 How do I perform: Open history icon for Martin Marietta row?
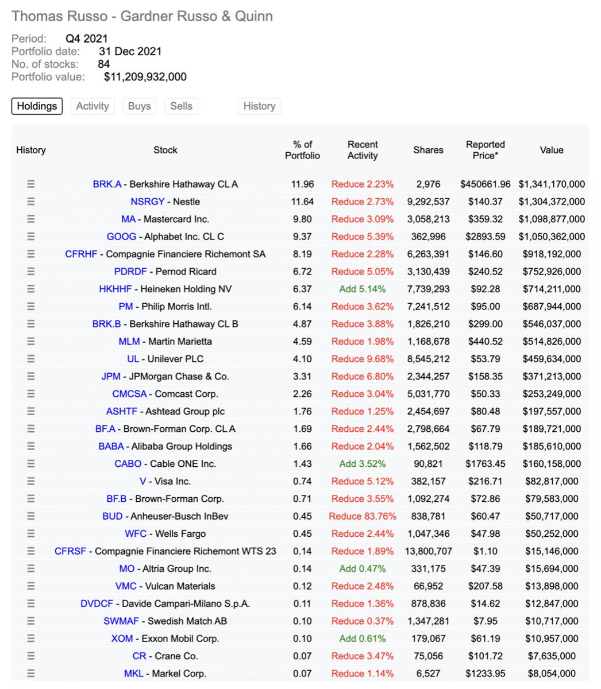(x=31, y=342)
